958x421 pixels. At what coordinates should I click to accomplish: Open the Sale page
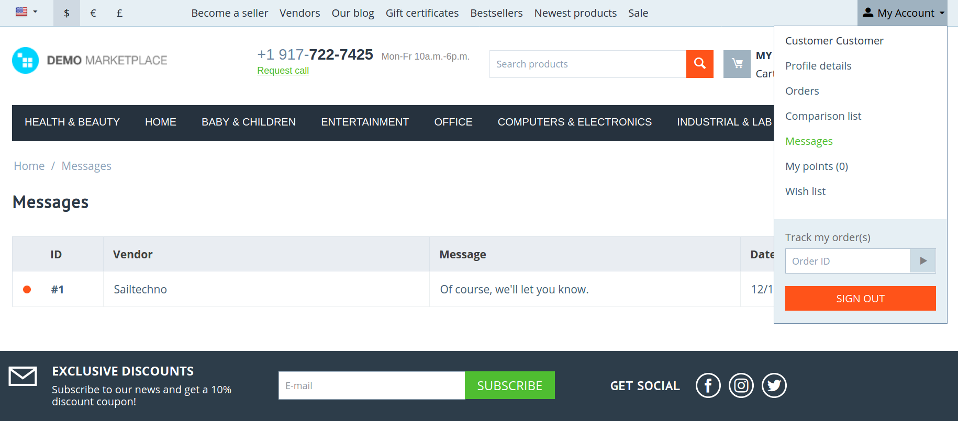638,13
